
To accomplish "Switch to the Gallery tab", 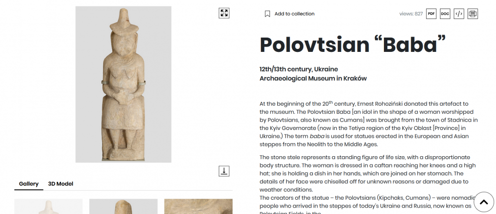I will point(29,184).
